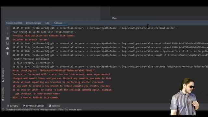This screenshot has height=117, width=208.
Task: Open the TODO tool window
Action: point(13,106)
